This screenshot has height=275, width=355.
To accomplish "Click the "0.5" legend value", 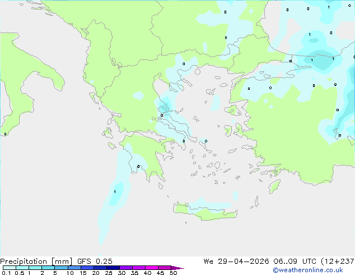I will tap(20, 273).
